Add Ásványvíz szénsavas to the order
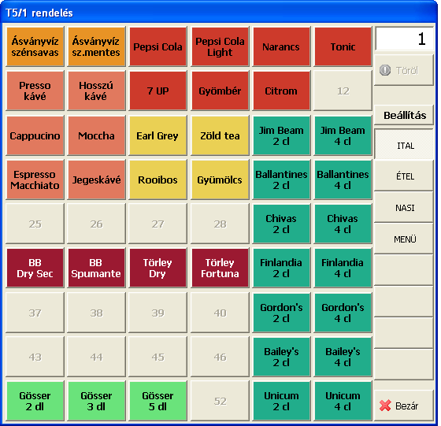The height and width of the screenshot is (426, 441). [x=35, y=46]
